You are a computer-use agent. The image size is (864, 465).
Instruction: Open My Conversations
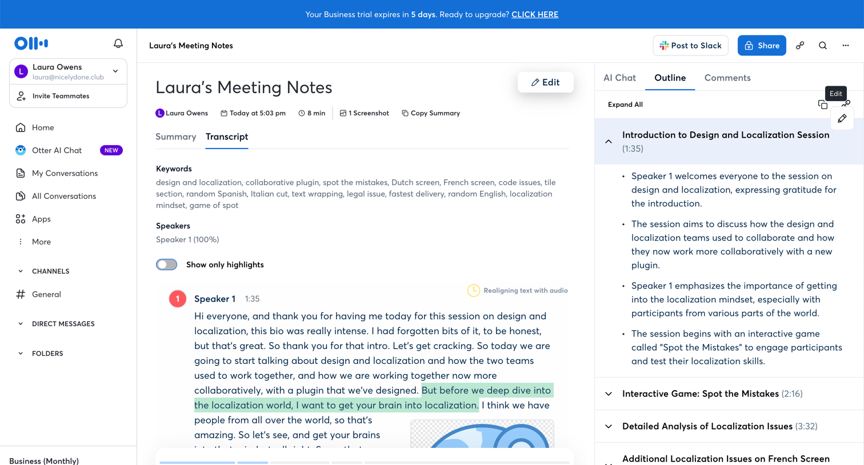65,173
